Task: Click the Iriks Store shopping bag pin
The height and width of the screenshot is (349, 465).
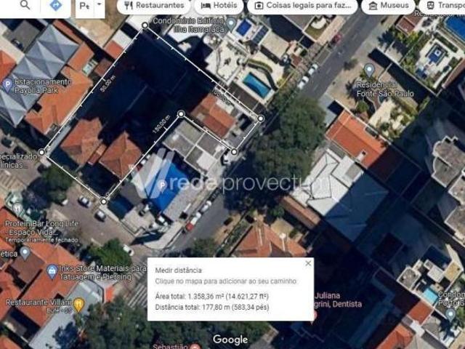Action: (52, 271)
